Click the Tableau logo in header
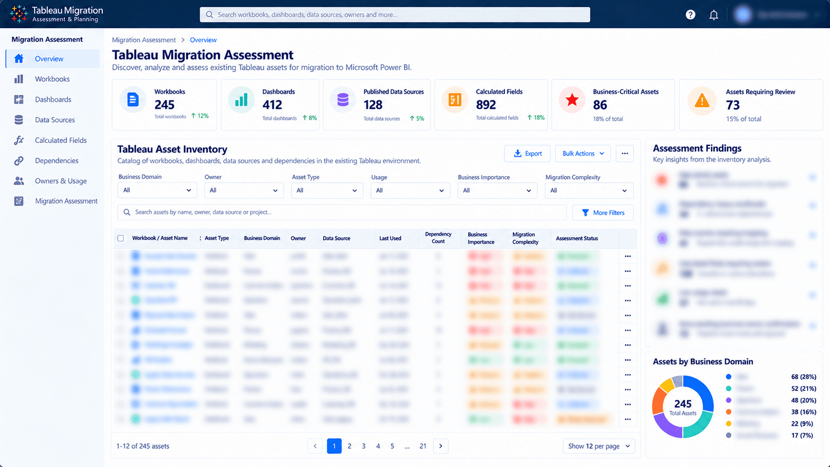The image size is (830, 467). click(x=19, y=14)
